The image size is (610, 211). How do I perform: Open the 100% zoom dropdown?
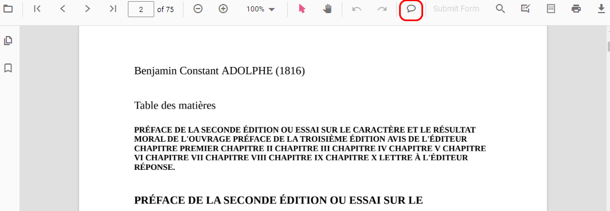click(261, 9)
